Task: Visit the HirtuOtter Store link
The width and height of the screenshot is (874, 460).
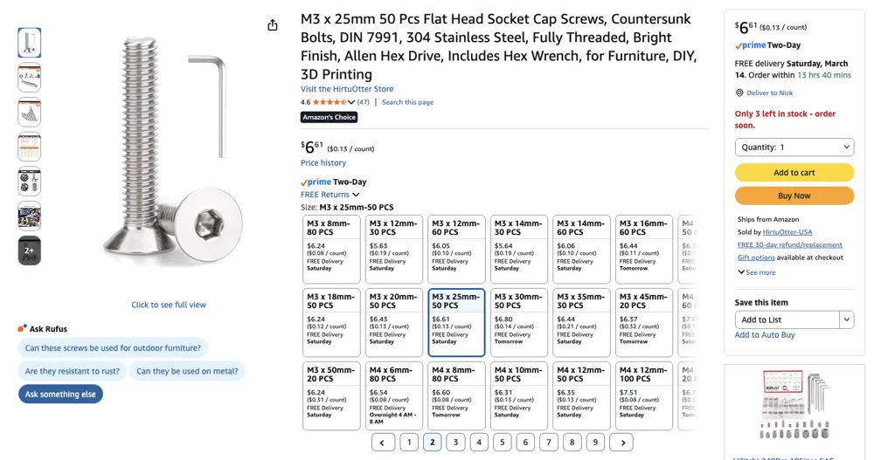Action: tap(347, 89)
